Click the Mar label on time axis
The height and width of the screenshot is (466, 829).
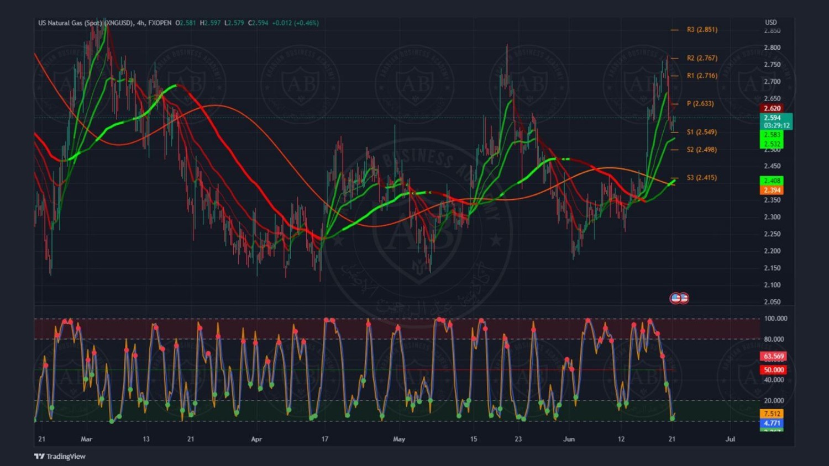[86, 439]
